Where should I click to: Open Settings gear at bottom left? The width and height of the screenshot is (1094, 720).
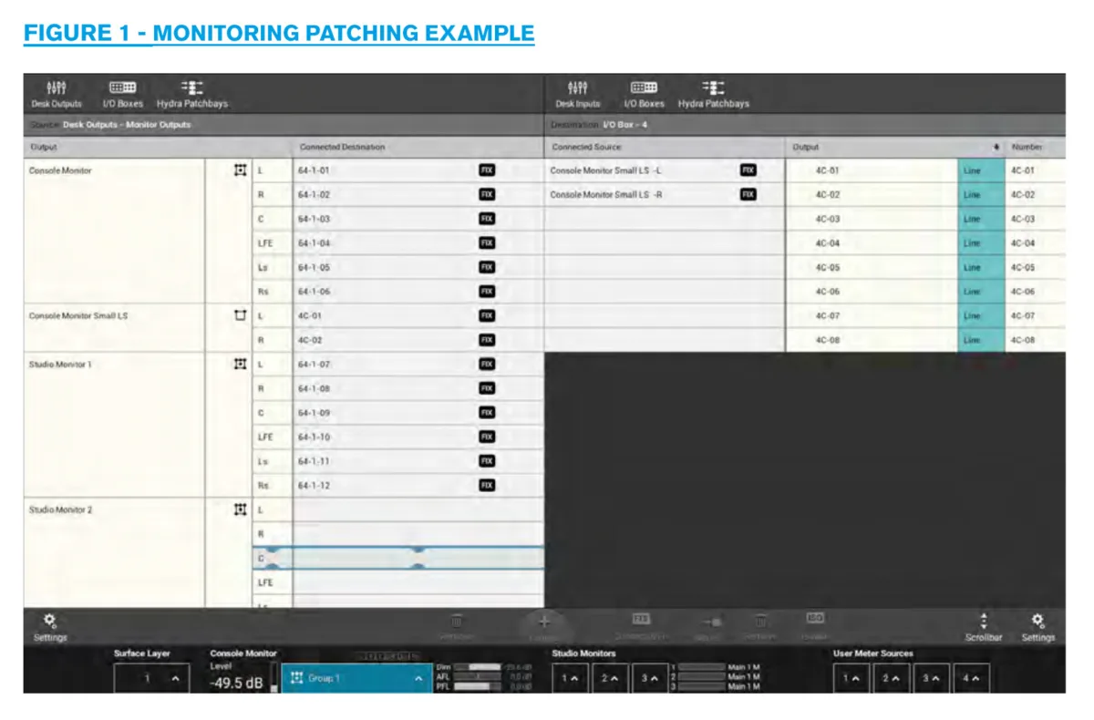(x=50, y=627)
